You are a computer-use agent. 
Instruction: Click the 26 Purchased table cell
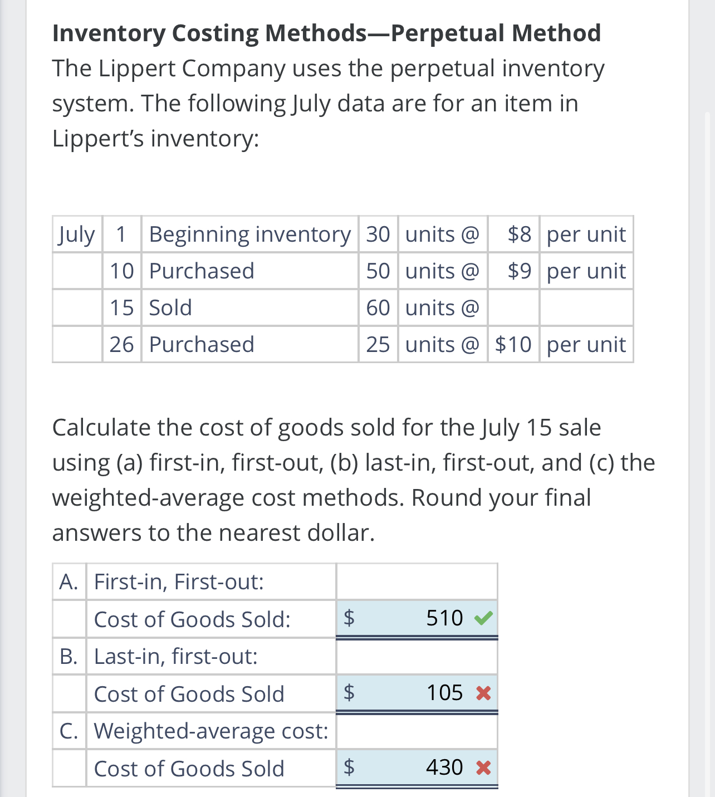(200, 344)
